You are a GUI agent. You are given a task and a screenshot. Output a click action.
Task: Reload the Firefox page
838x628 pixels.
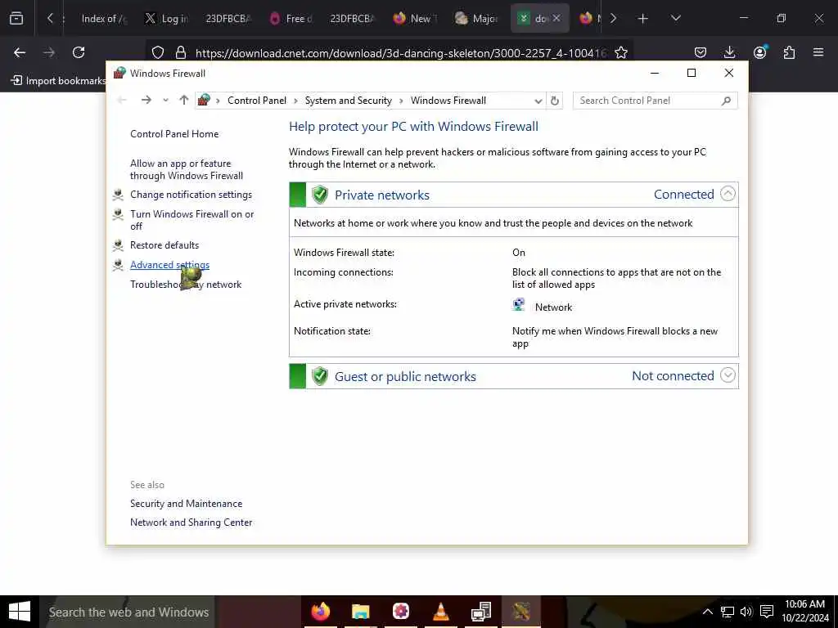pyautogui.click(x=79, y=52)
